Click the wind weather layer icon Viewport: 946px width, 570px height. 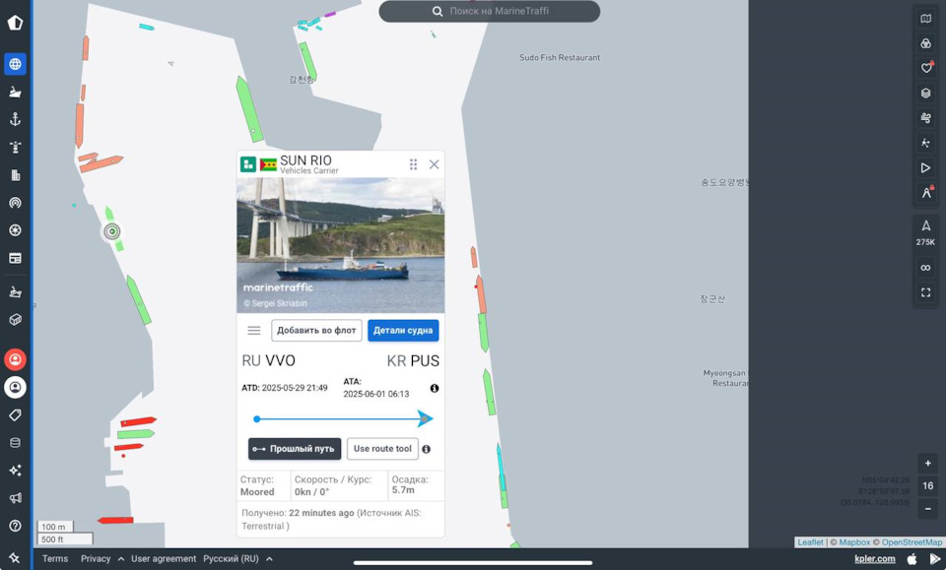(925, 118)
